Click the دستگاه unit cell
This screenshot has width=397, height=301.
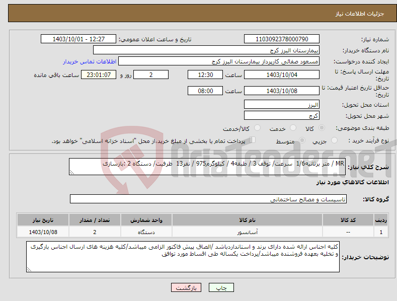(146, 232)
